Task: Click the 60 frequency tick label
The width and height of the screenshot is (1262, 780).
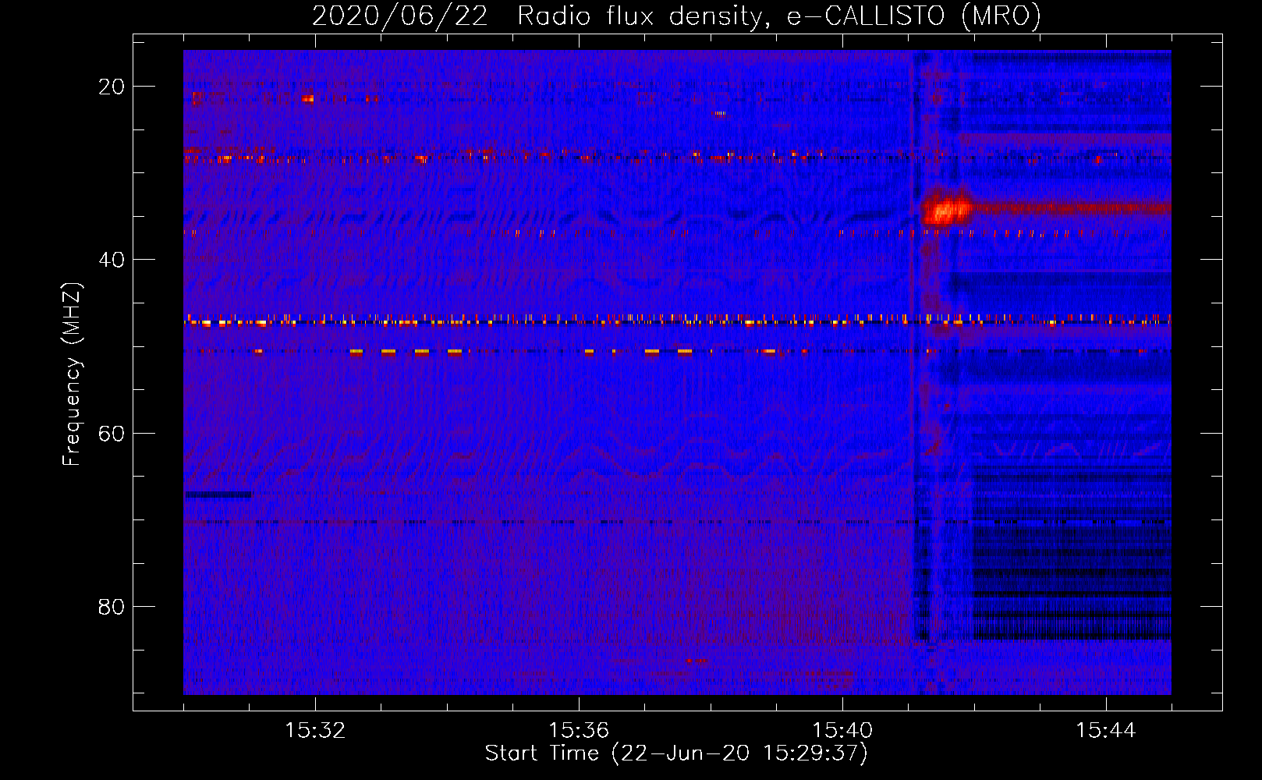Action: [112, 433]
